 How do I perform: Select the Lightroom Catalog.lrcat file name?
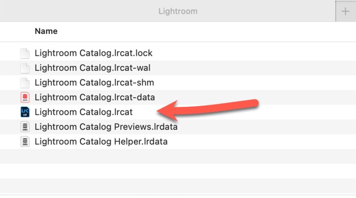click(x=83, y=112)
